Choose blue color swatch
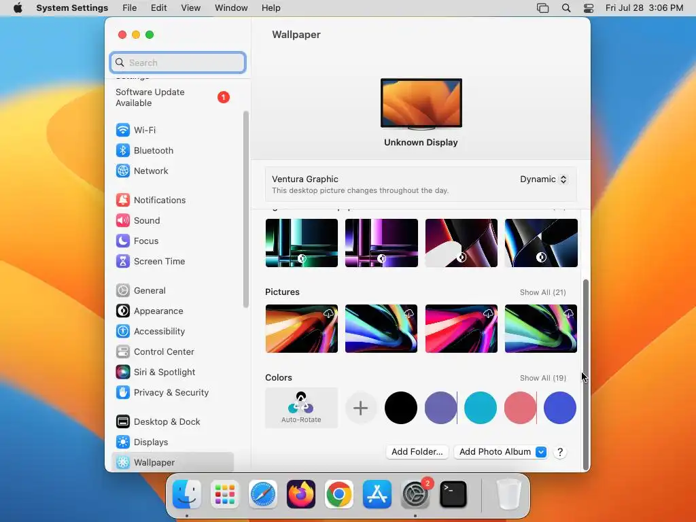 tap(560, 408)
